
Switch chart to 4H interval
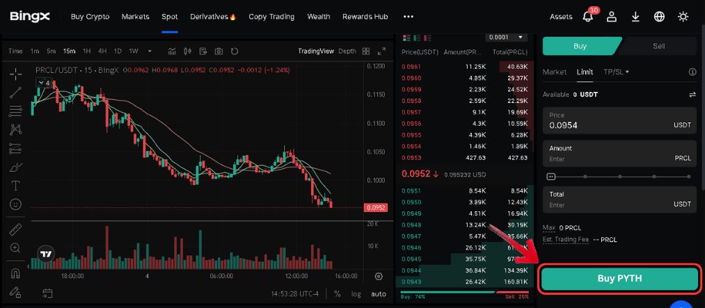[x=102, y=51]
